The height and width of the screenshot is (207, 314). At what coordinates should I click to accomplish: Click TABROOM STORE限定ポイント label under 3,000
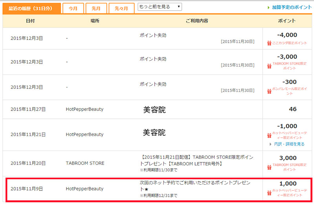click(290, 167)
